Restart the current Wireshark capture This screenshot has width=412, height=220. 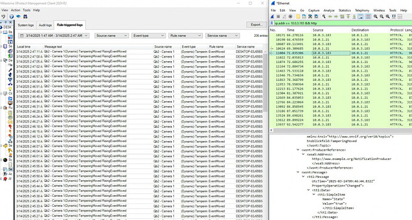coord(284,17)
